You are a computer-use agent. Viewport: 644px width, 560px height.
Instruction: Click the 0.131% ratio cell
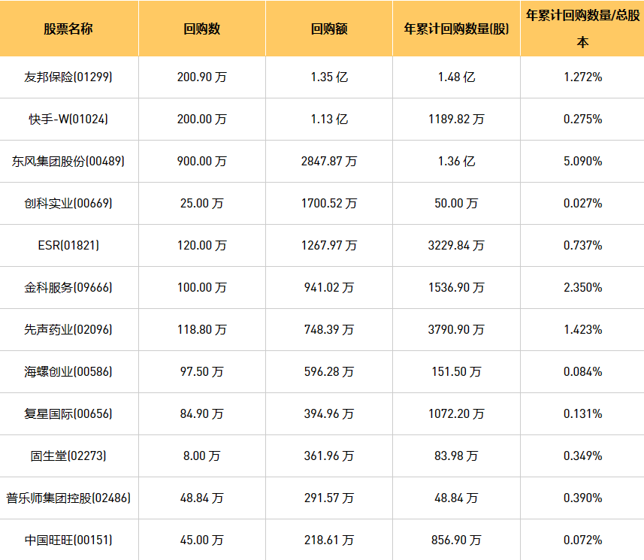[583, 414]
